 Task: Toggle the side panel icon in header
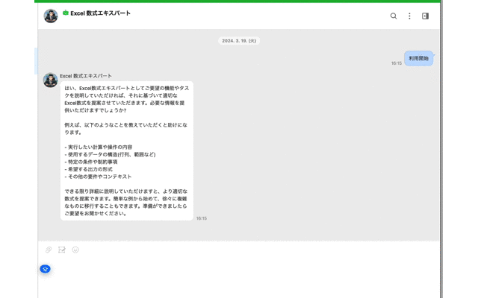pos(425,16)
